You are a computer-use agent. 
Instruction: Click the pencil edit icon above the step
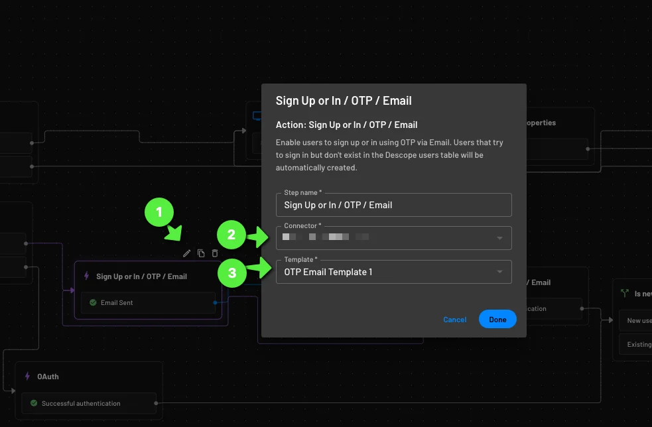click(x=186, y=253)
